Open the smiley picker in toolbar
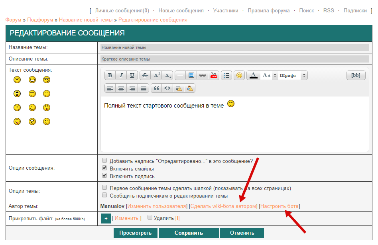 [239, 75]
